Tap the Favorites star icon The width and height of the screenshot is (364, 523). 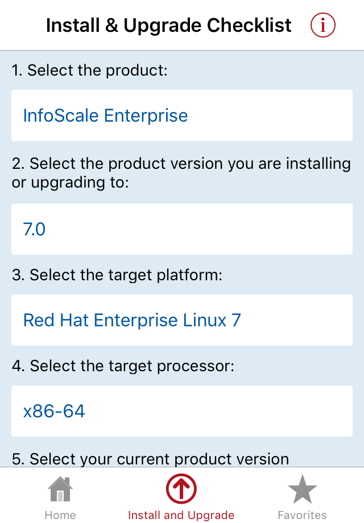302,489
